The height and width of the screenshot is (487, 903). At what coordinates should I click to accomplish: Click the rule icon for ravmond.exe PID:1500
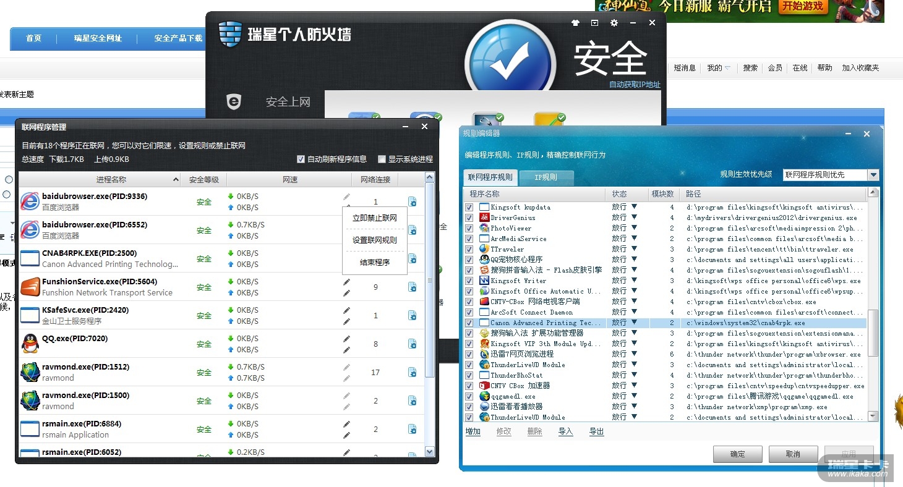(412, 400)
